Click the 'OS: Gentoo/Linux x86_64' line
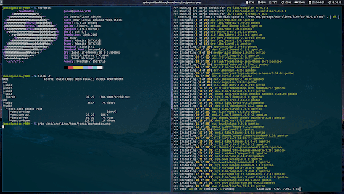Image resolution: width=344 pixels, height=194 pixels. point(82,17)
